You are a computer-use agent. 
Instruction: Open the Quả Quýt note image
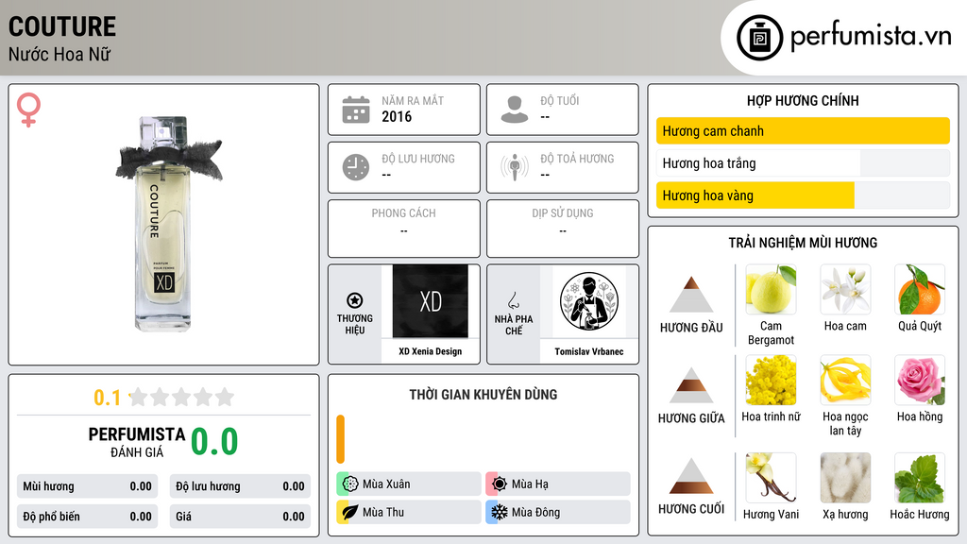(920, 289)
